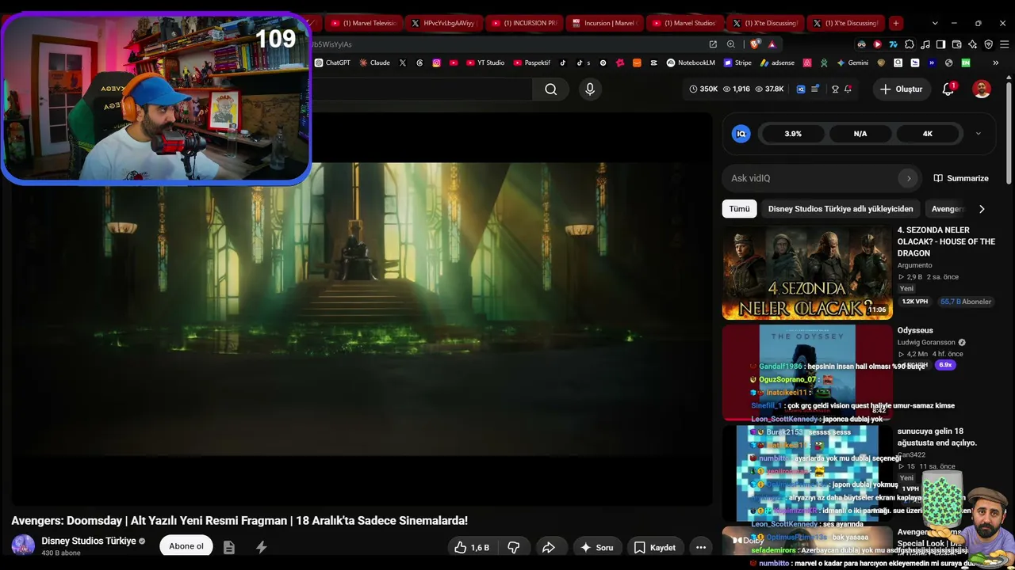Switch to the Incursion | Marvel browser tab
This screenshot has width=1015, height=570.
pyautogui.click(x=604, y=23)
